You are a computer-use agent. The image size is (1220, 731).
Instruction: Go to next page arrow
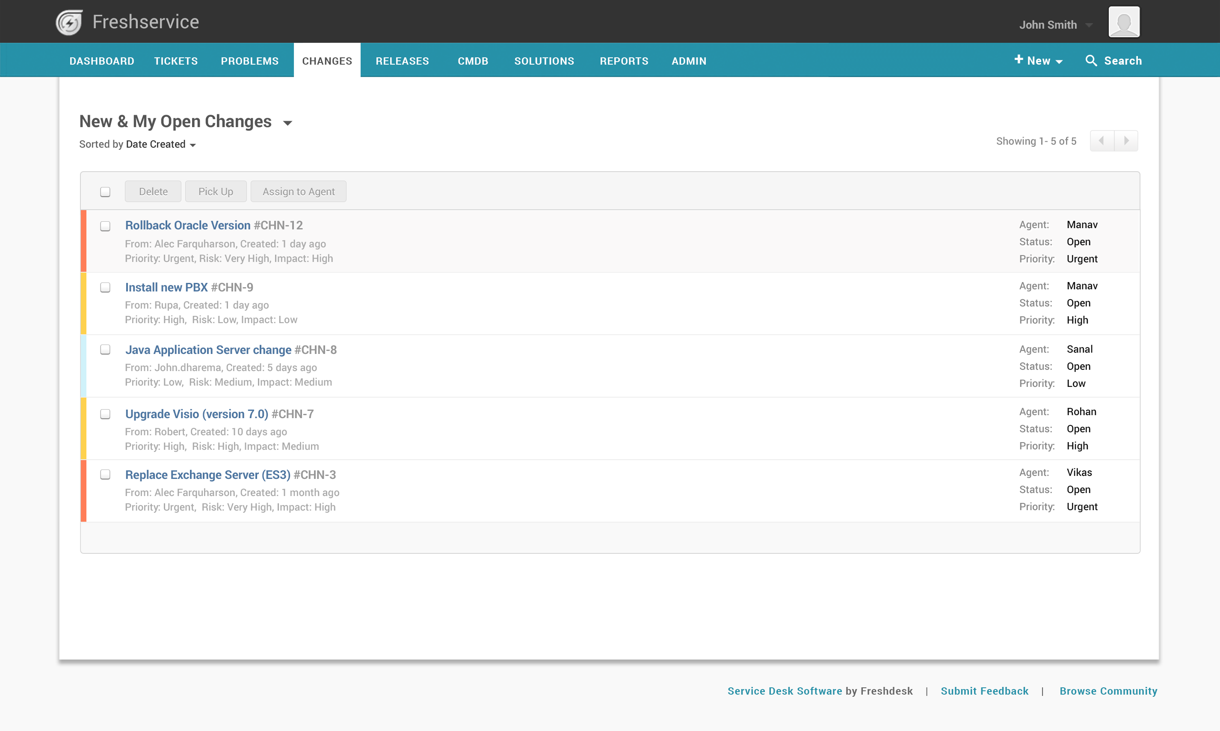click(x=1126, y=141)
